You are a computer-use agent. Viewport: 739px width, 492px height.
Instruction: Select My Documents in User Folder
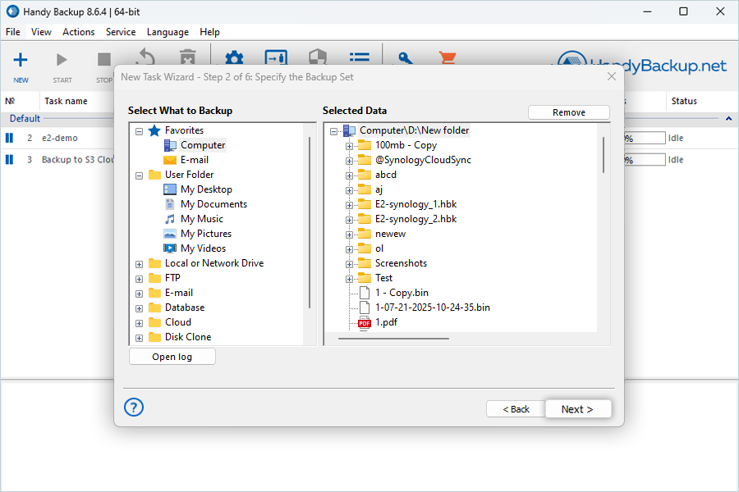click(x=213, y=204)
